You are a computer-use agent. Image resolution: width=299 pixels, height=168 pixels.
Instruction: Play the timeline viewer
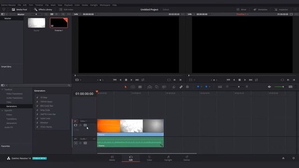245,80
